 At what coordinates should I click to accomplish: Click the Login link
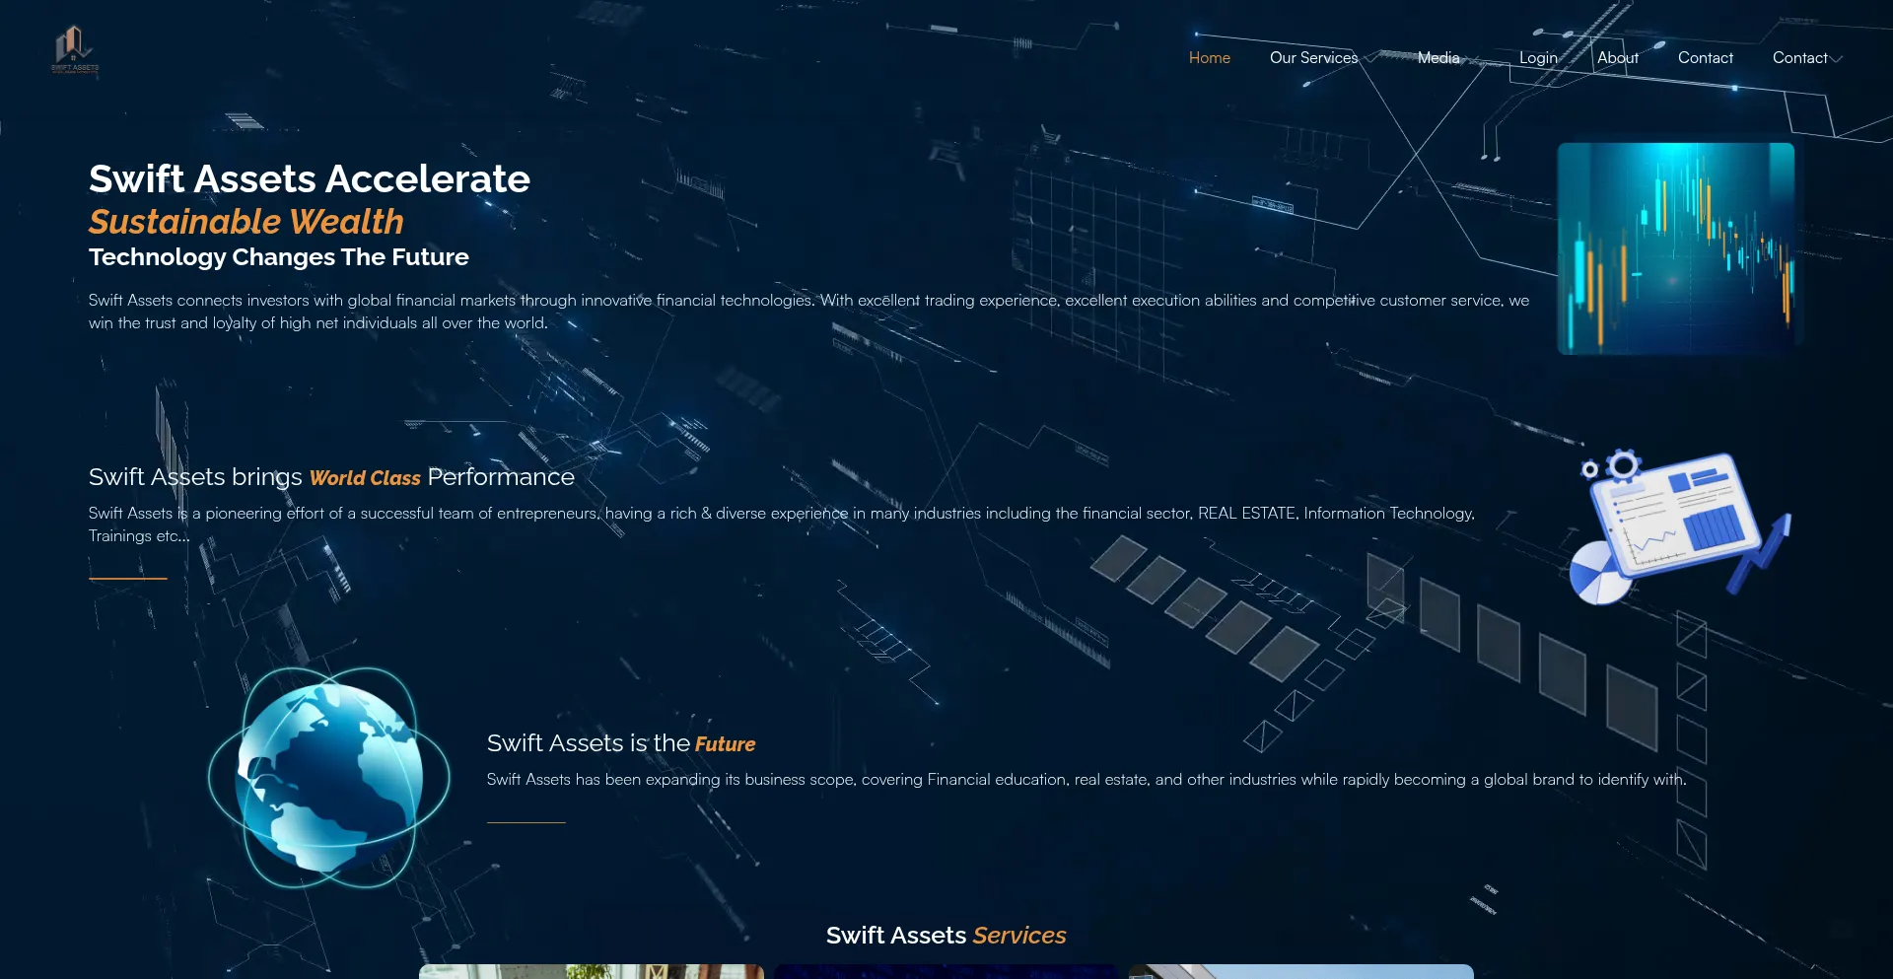tap(1538, 58)
